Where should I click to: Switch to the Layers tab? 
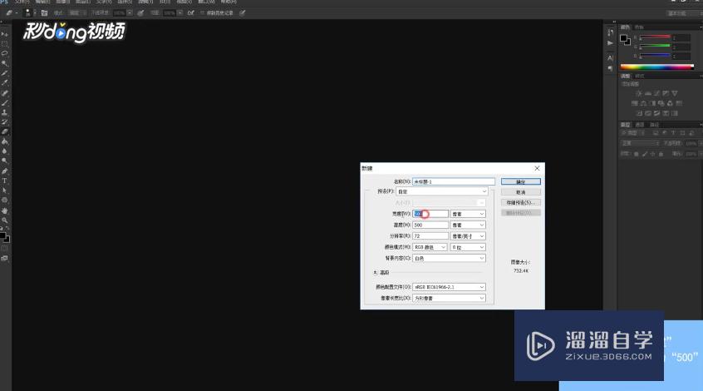point(625,125)
